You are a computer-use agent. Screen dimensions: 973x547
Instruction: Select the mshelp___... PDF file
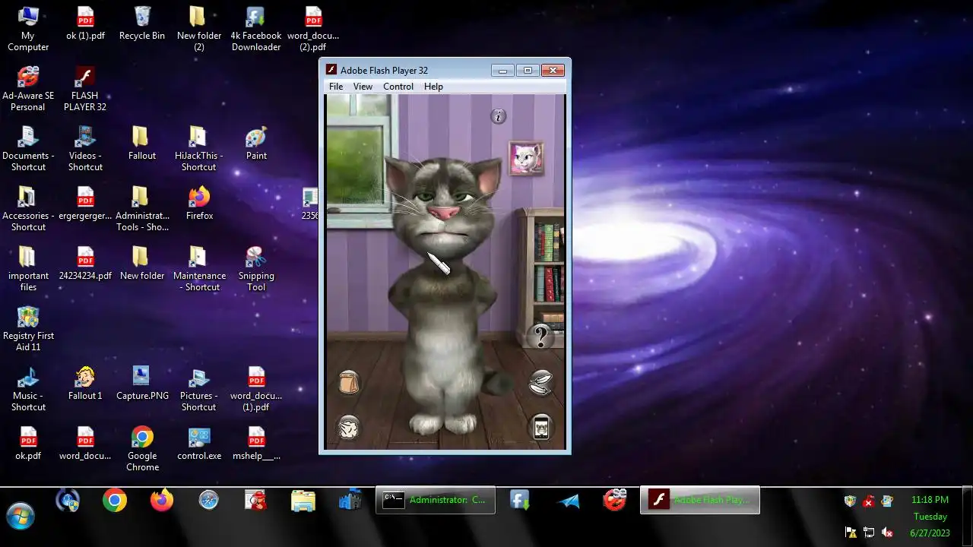(x=256, y=444)
